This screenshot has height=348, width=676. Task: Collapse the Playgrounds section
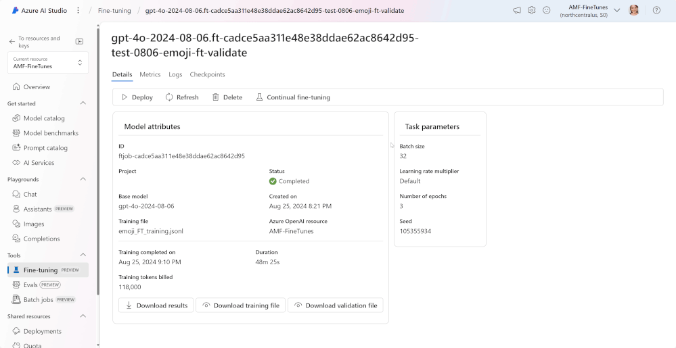coord(83,179)
